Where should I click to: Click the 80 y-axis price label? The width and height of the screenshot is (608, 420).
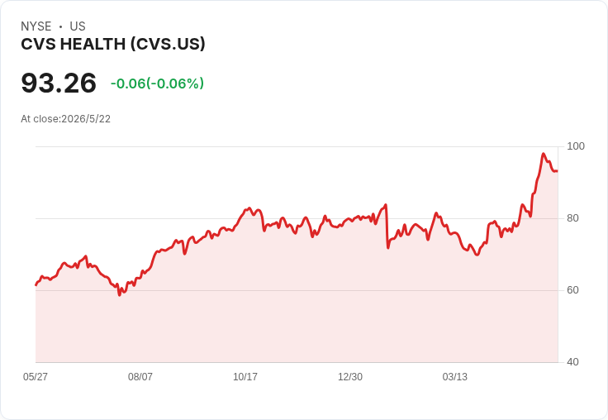pyautogui.click(x=572, y=218)
